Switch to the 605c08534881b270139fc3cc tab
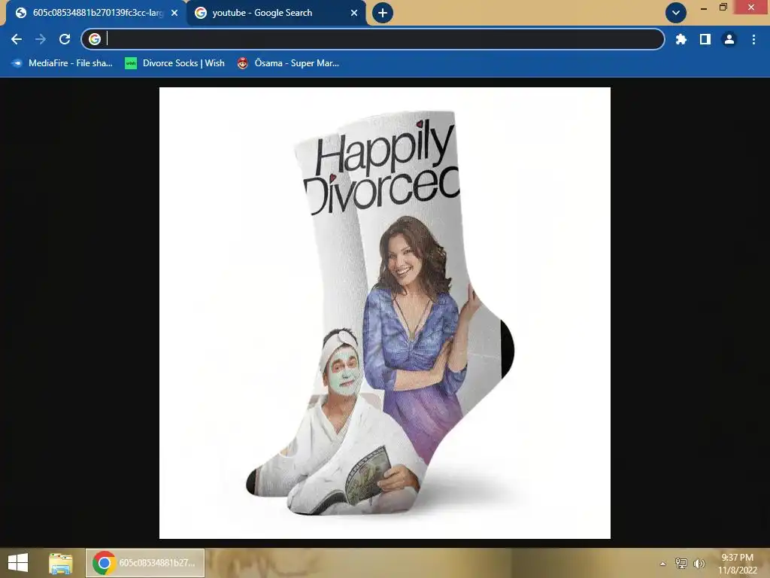 point(95,13)
